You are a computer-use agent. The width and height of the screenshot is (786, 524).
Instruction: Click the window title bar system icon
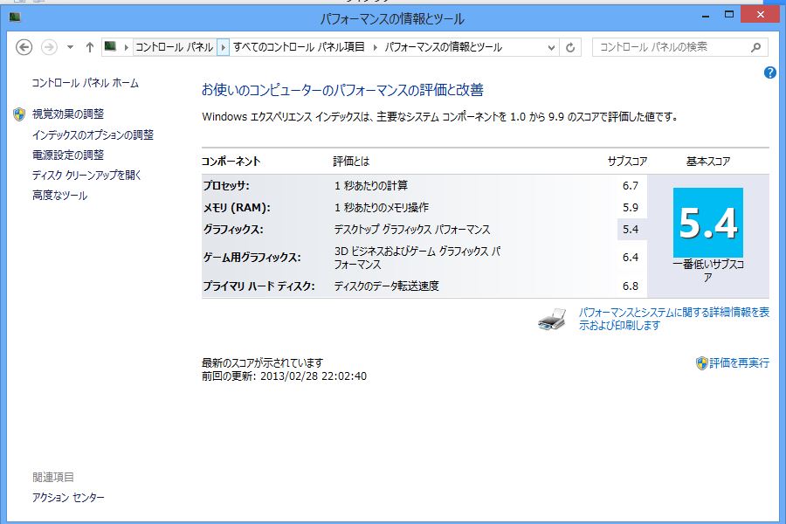coord(15,17)
